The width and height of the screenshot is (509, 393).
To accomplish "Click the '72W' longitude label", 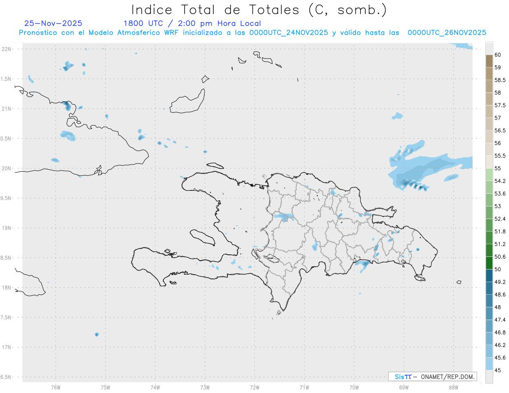I will pyautogui.click(x=255, y=387).
